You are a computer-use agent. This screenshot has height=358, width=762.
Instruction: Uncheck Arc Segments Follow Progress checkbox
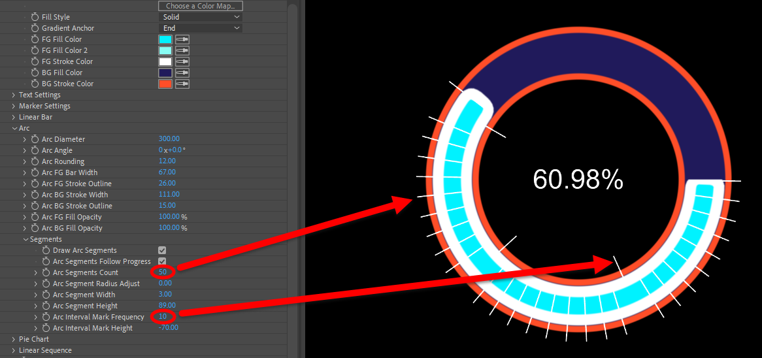[x=162, y=261]
